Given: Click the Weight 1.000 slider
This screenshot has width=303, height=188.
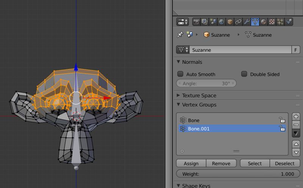Looking at the screenshot, I should 238,174.
